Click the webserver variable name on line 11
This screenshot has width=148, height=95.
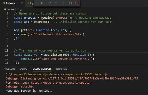[31, 55]
